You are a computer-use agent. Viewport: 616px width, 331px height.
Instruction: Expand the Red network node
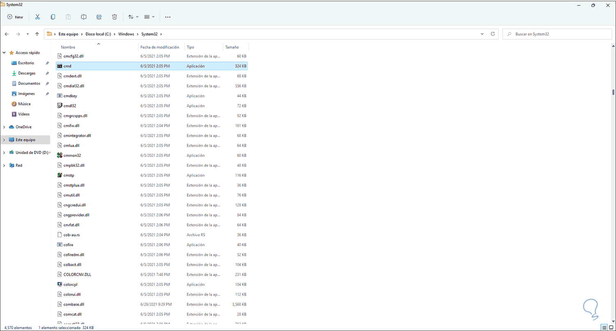pos(4,165)
